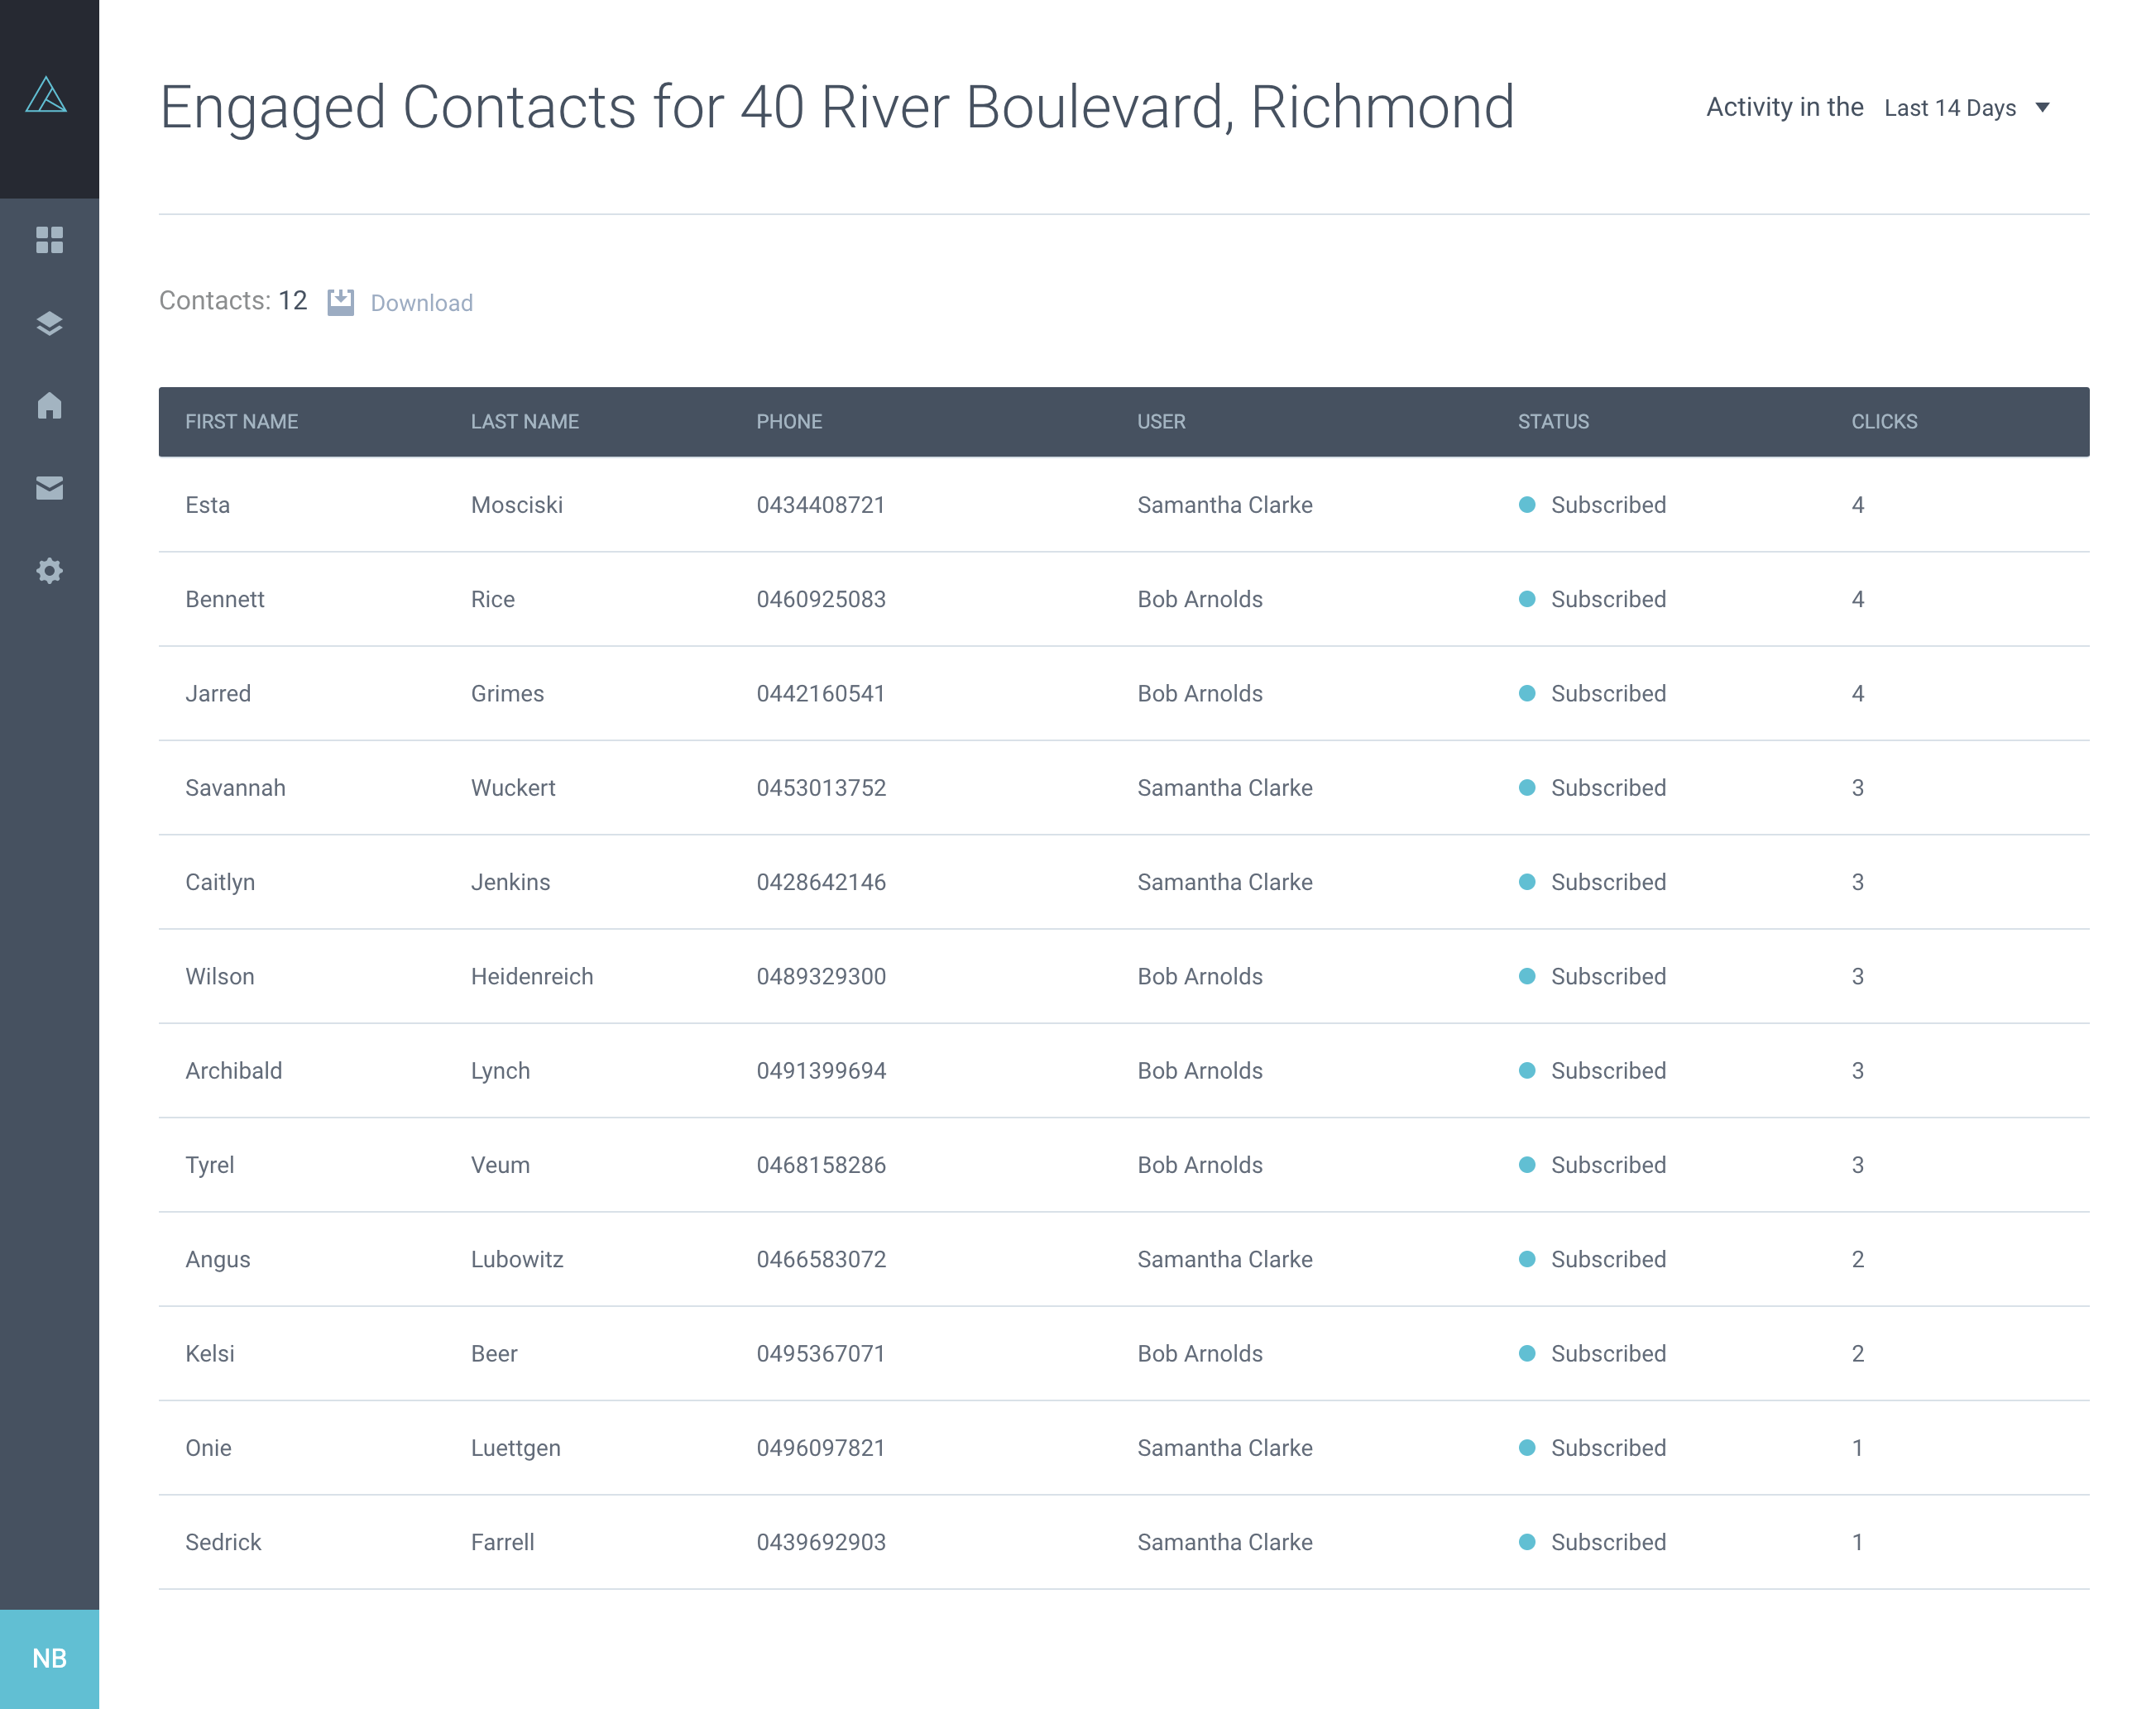Select first name Jarred

218,693
